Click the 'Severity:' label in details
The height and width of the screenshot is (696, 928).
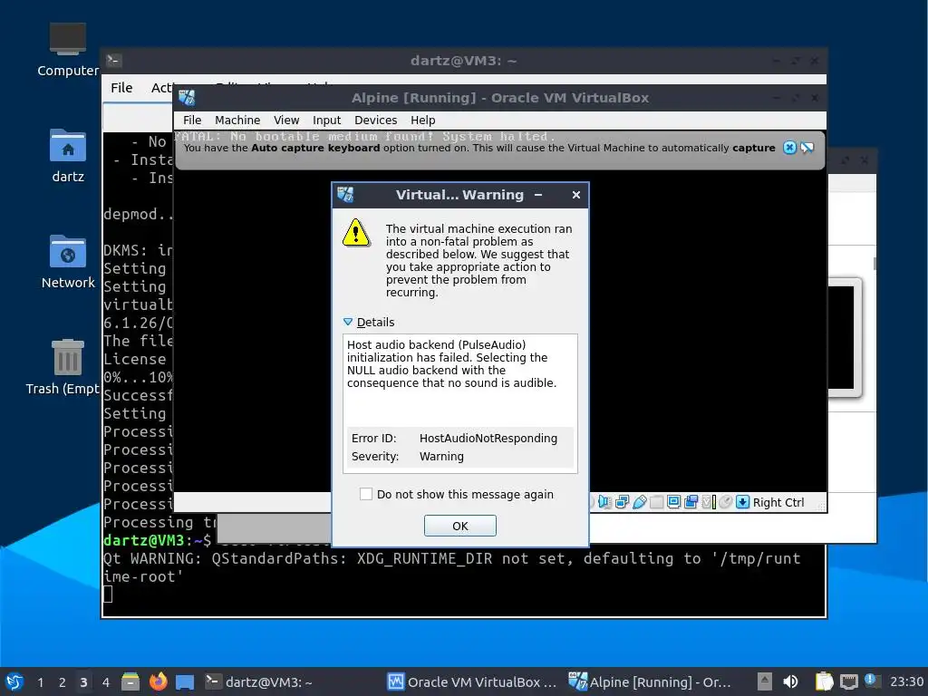click(374, 457)
